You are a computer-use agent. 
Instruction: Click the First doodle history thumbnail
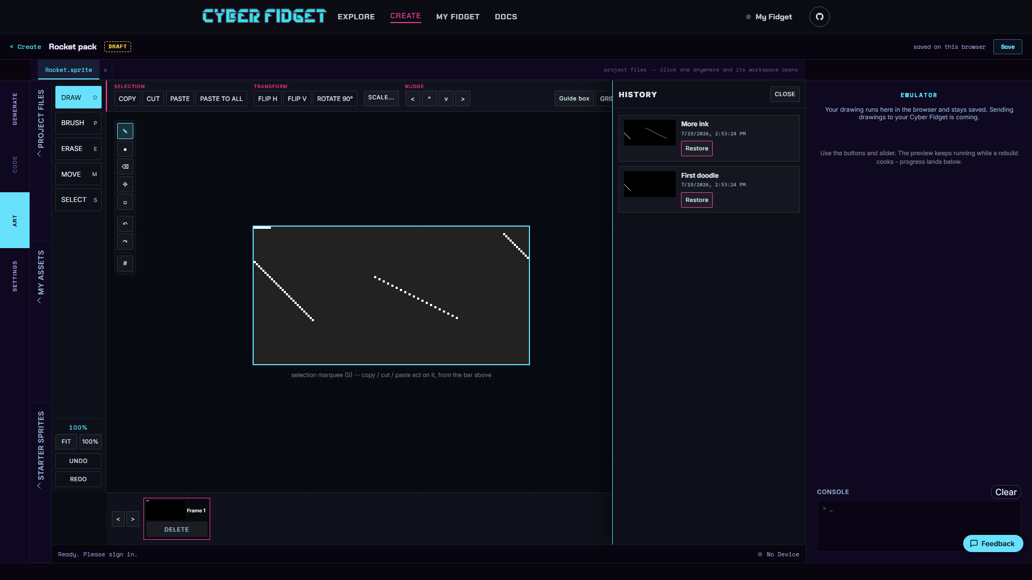(650, 184)
